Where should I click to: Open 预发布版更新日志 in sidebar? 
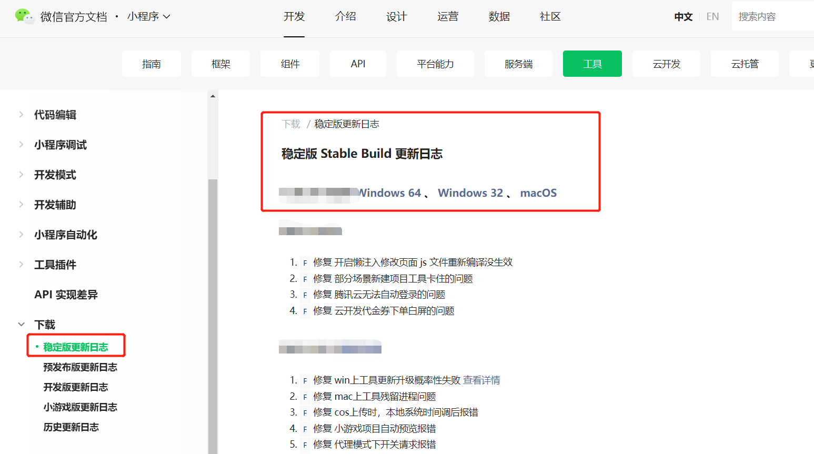pos(80,367)
